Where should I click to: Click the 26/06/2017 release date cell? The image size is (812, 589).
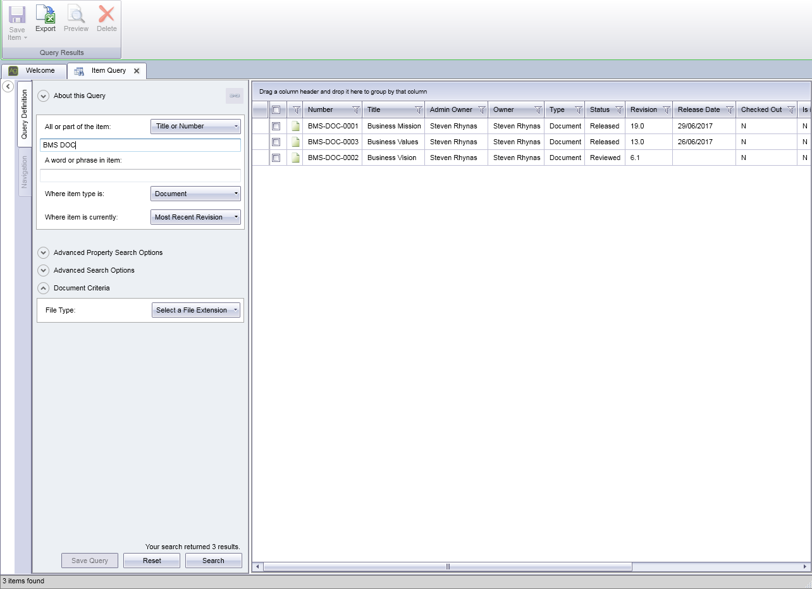click(x=704, y=142)
